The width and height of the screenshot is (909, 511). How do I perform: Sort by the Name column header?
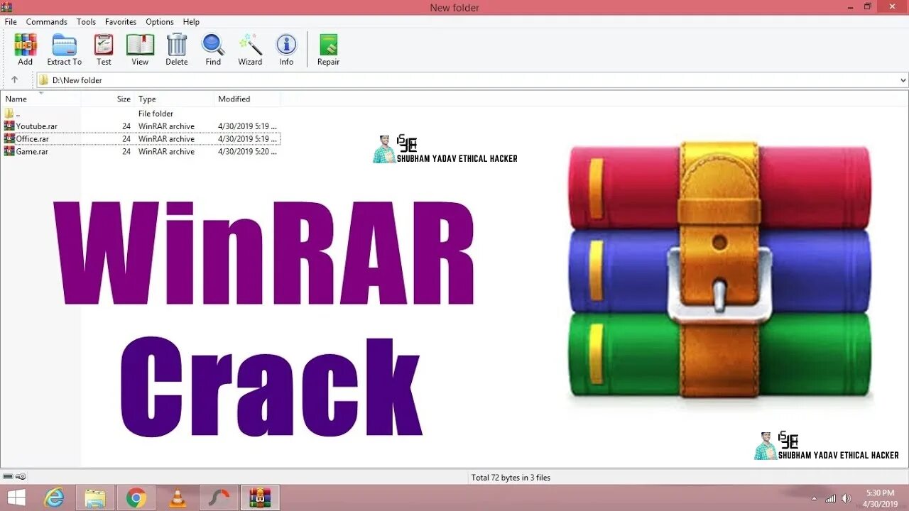pyautogui.click(x=40, y=99)
